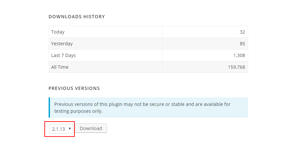
Task: Click the word VERSIONS in the heading
Action: coord(87,88)
